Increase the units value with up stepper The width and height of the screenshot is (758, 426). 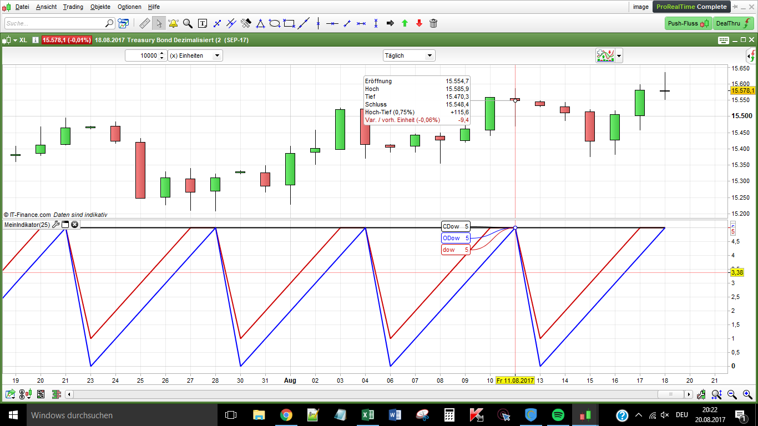pyautogui.click(x=162, y=53)
